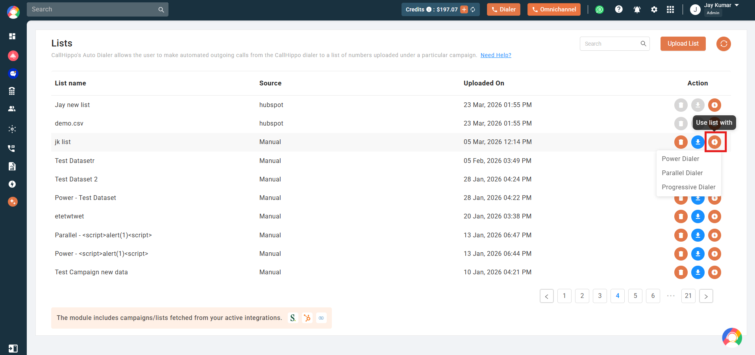Click the CallHippo logo
The image size is (755, 355).
coord(13,12)
